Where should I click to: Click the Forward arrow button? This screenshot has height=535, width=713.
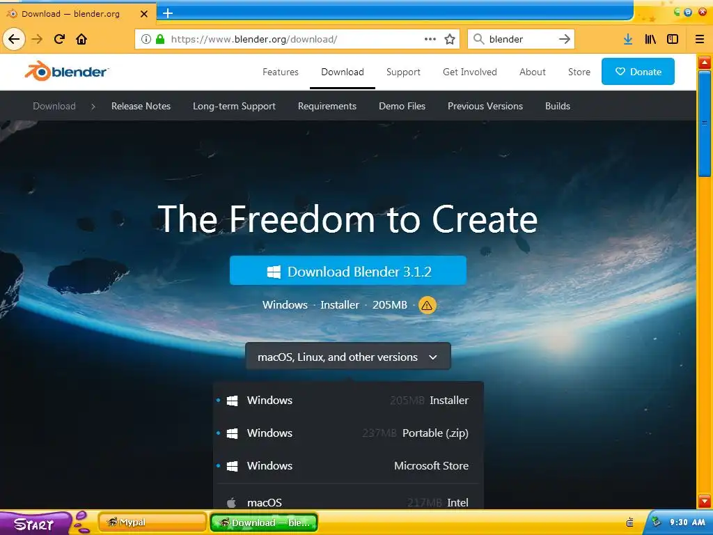click(x=37, y=39)
